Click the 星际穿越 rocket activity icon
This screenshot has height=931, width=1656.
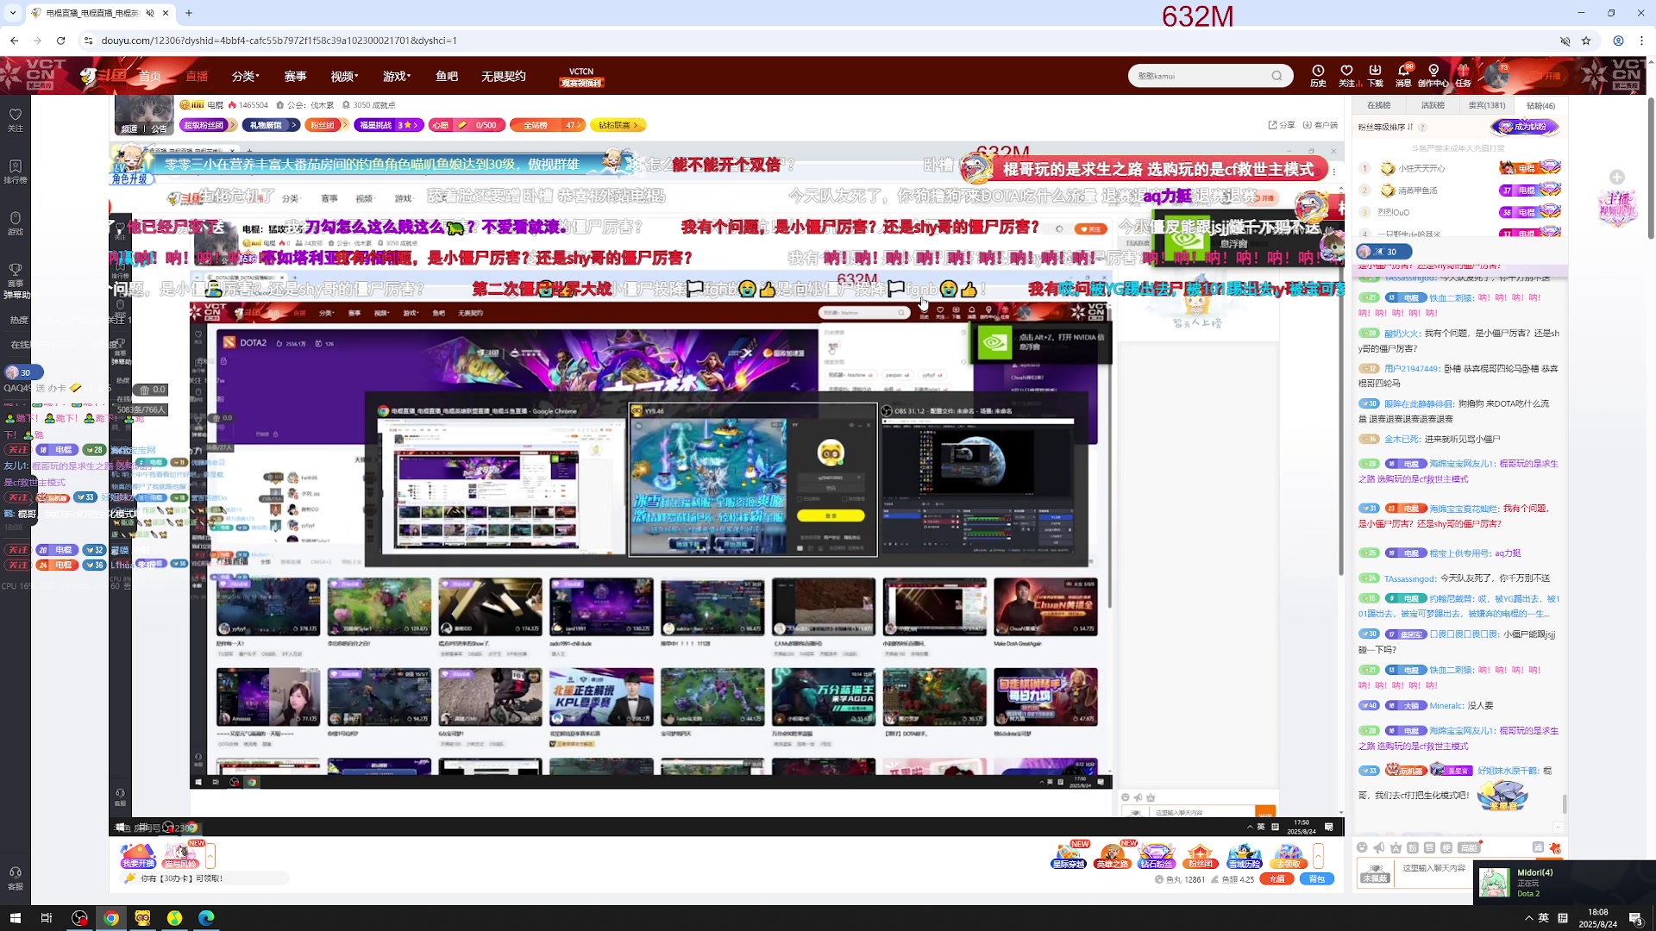1069,855
